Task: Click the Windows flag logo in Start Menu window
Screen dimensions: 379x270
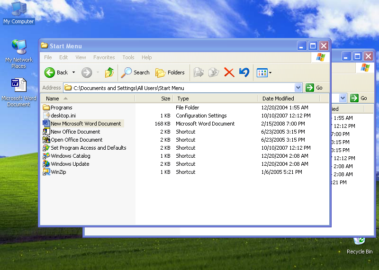Action: [321, 57]
